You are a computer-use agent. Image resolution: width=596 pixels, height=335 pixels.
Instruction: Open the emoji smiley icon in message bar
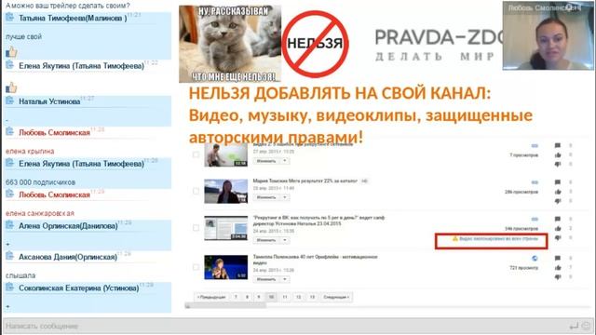(587, 326)
